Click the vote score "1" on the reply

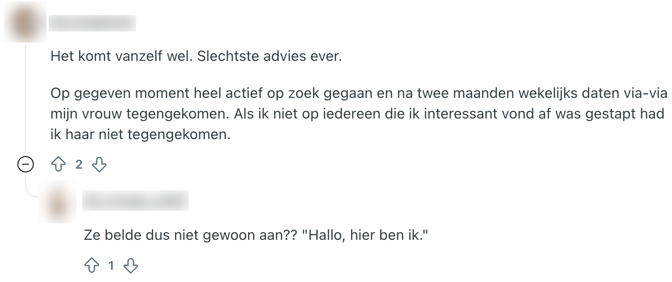point(111,266)
